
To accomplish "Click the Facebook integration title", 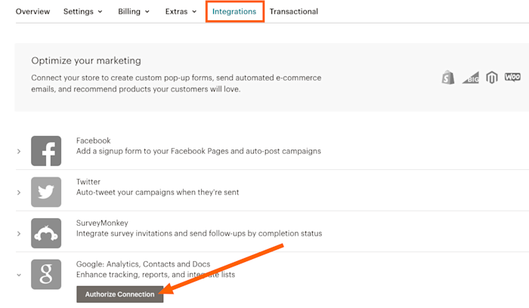I will [x=93, y=140].
